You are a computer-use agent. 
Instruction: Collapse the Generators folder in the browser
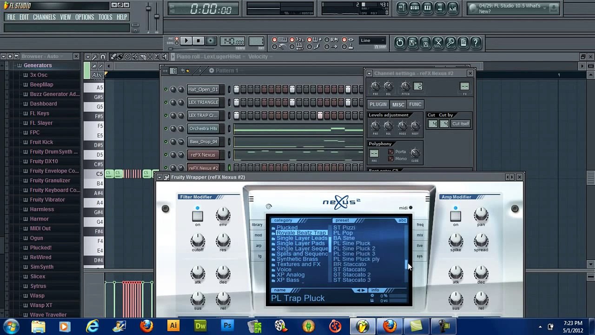pos(38,65)
